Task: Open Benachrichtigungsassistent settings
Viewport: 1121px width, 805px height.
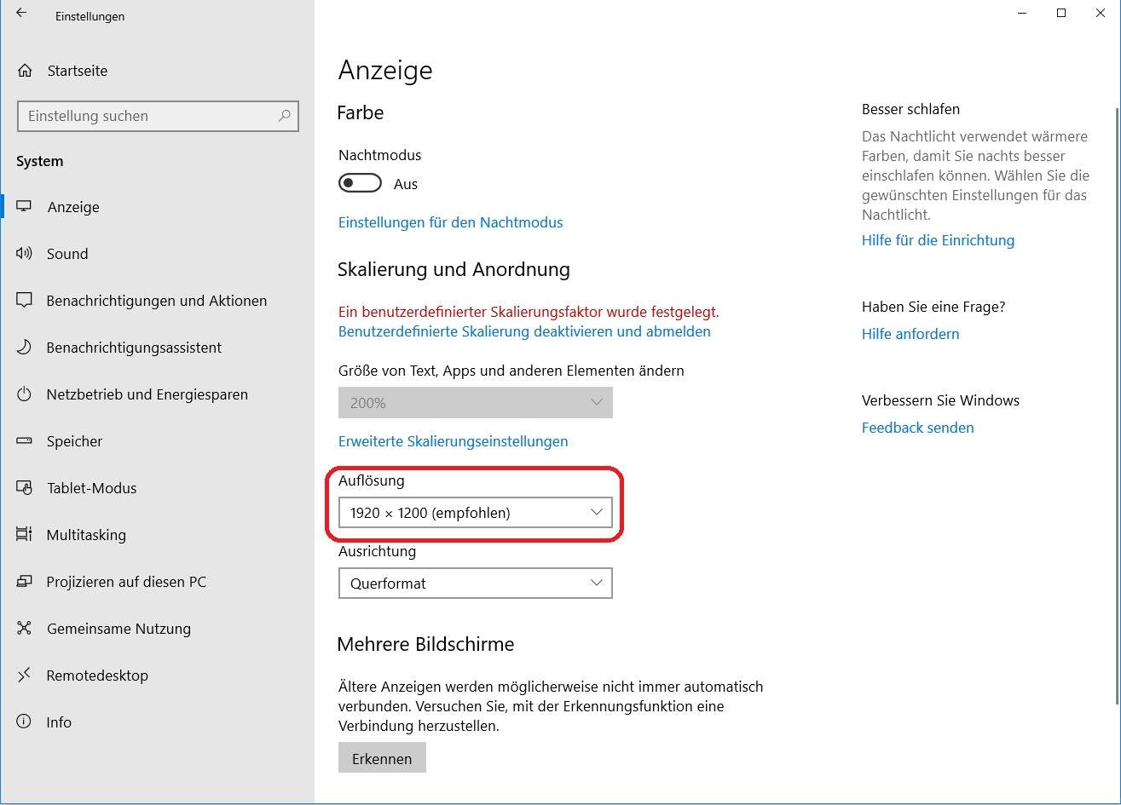Action: [134, 347]
